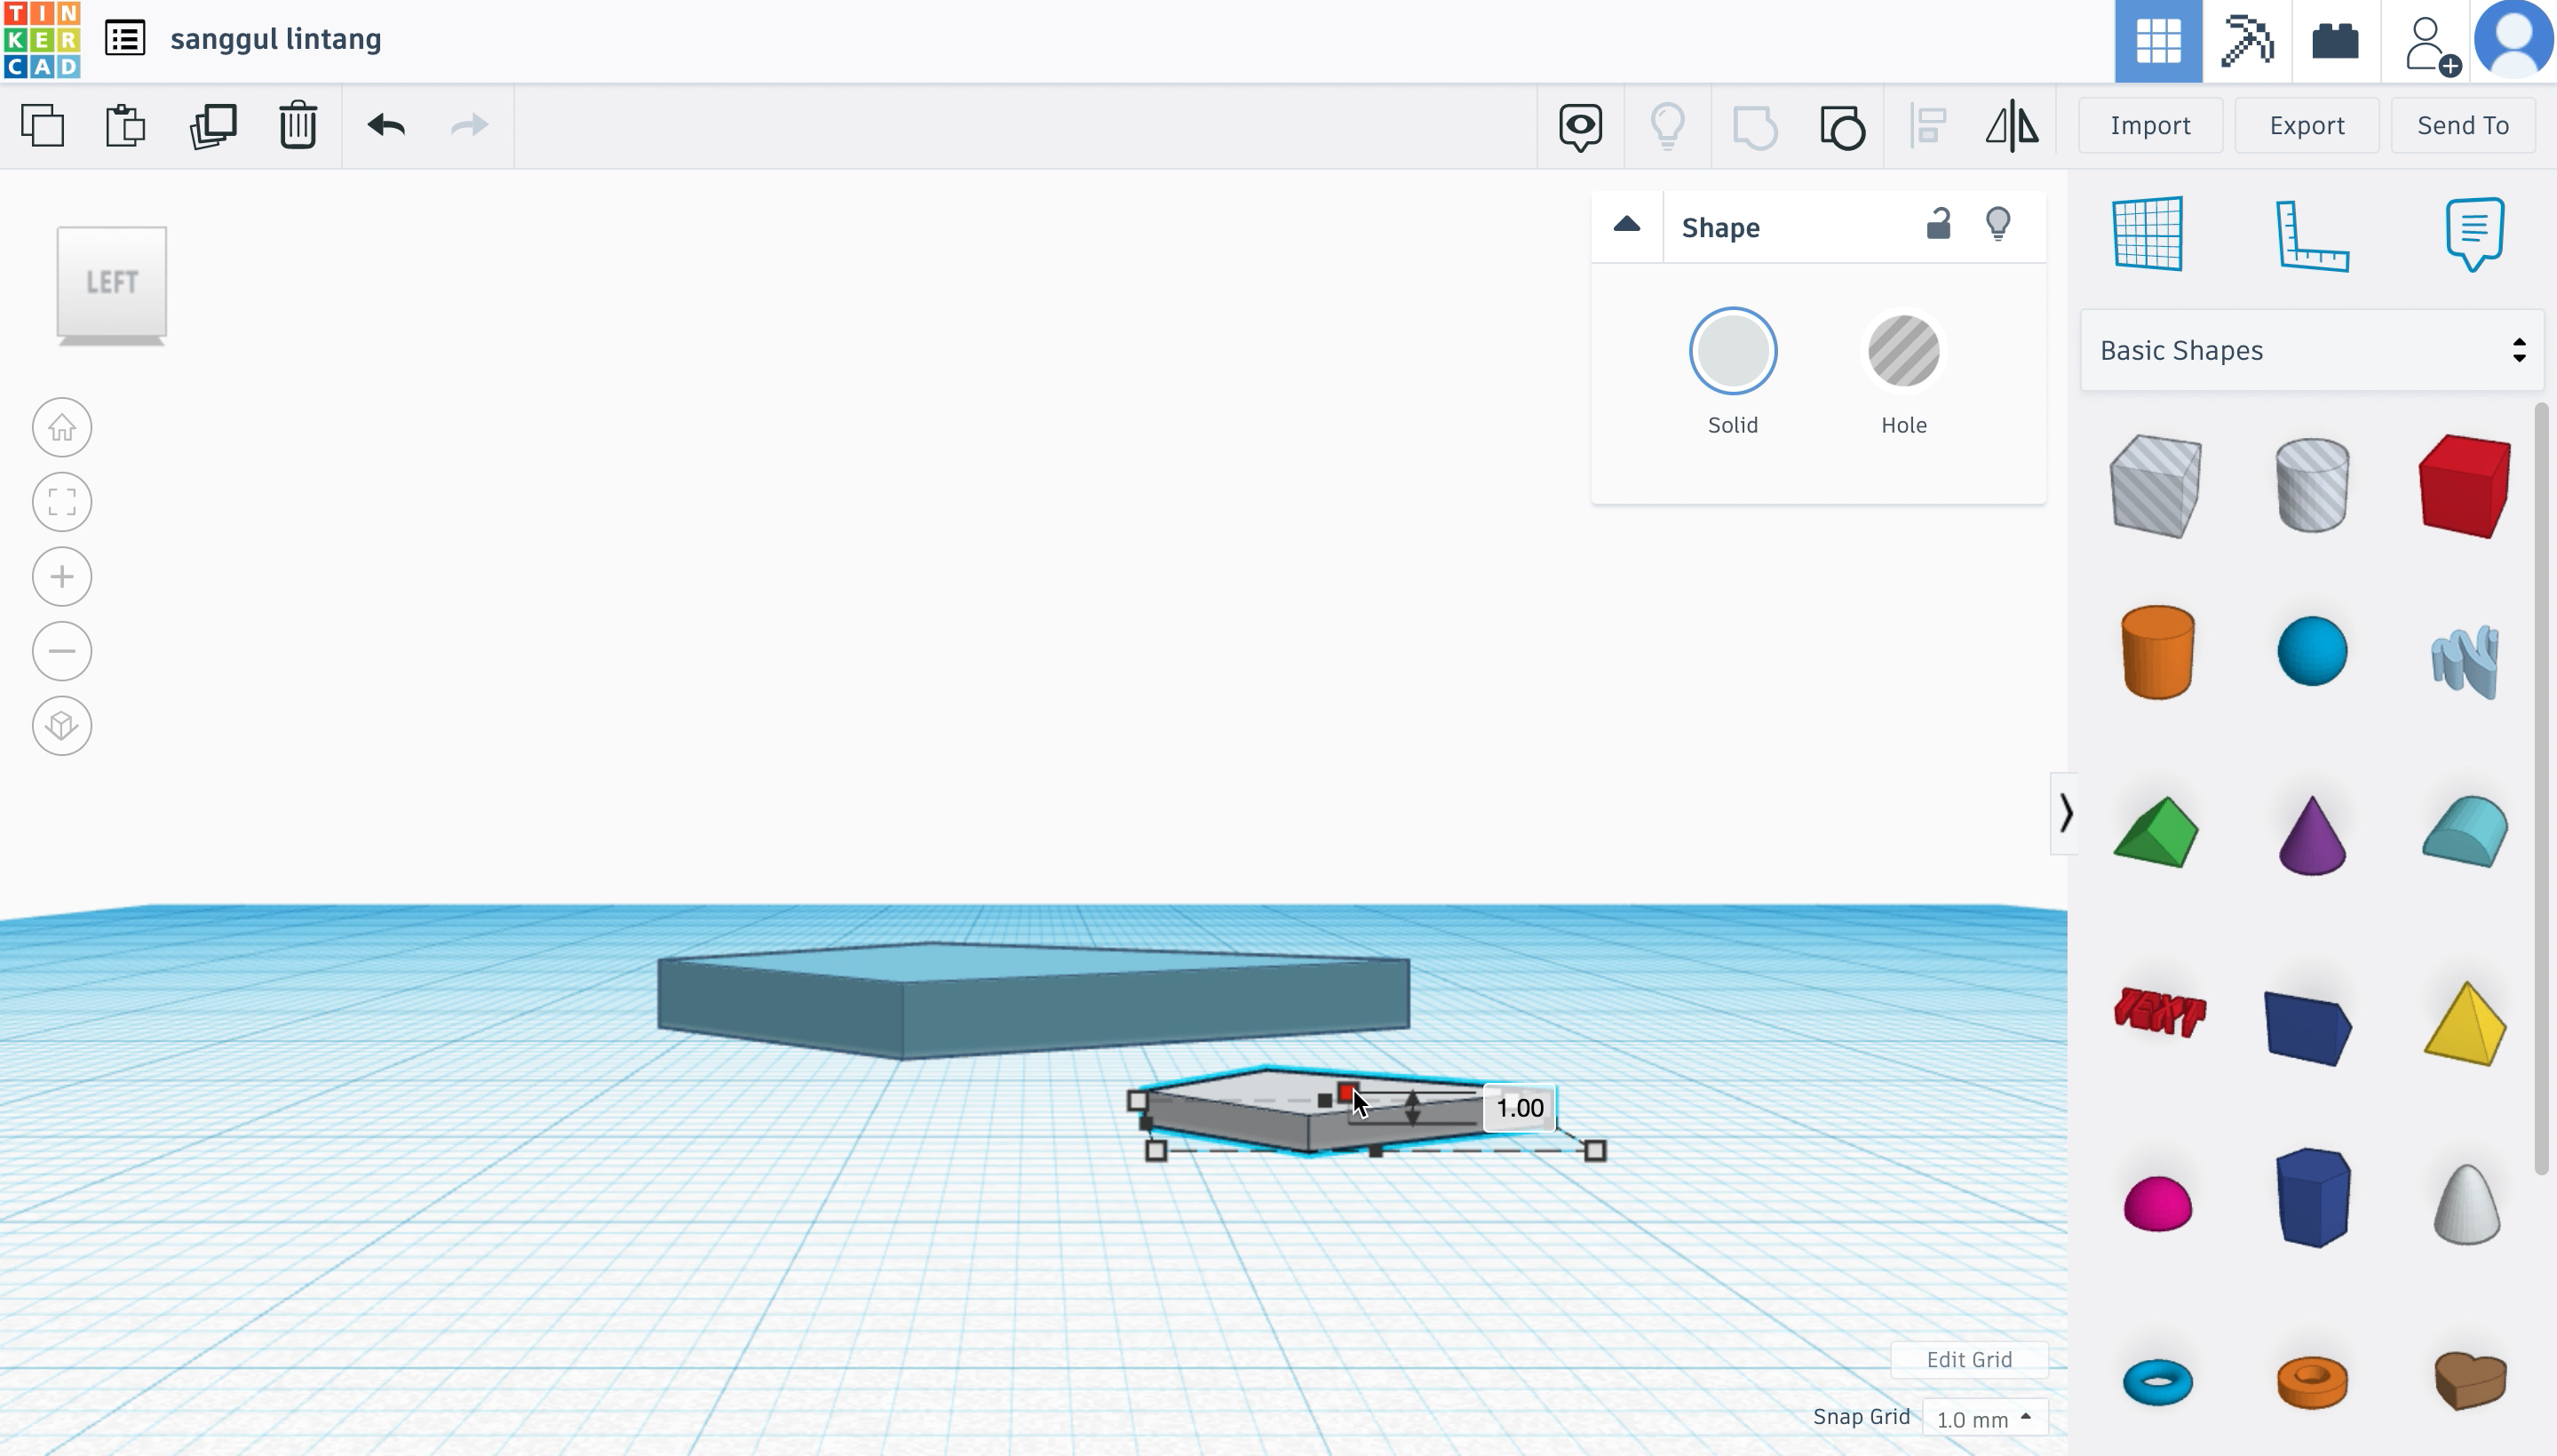Expand the shape library expander arrow

tap(2063, 813)
